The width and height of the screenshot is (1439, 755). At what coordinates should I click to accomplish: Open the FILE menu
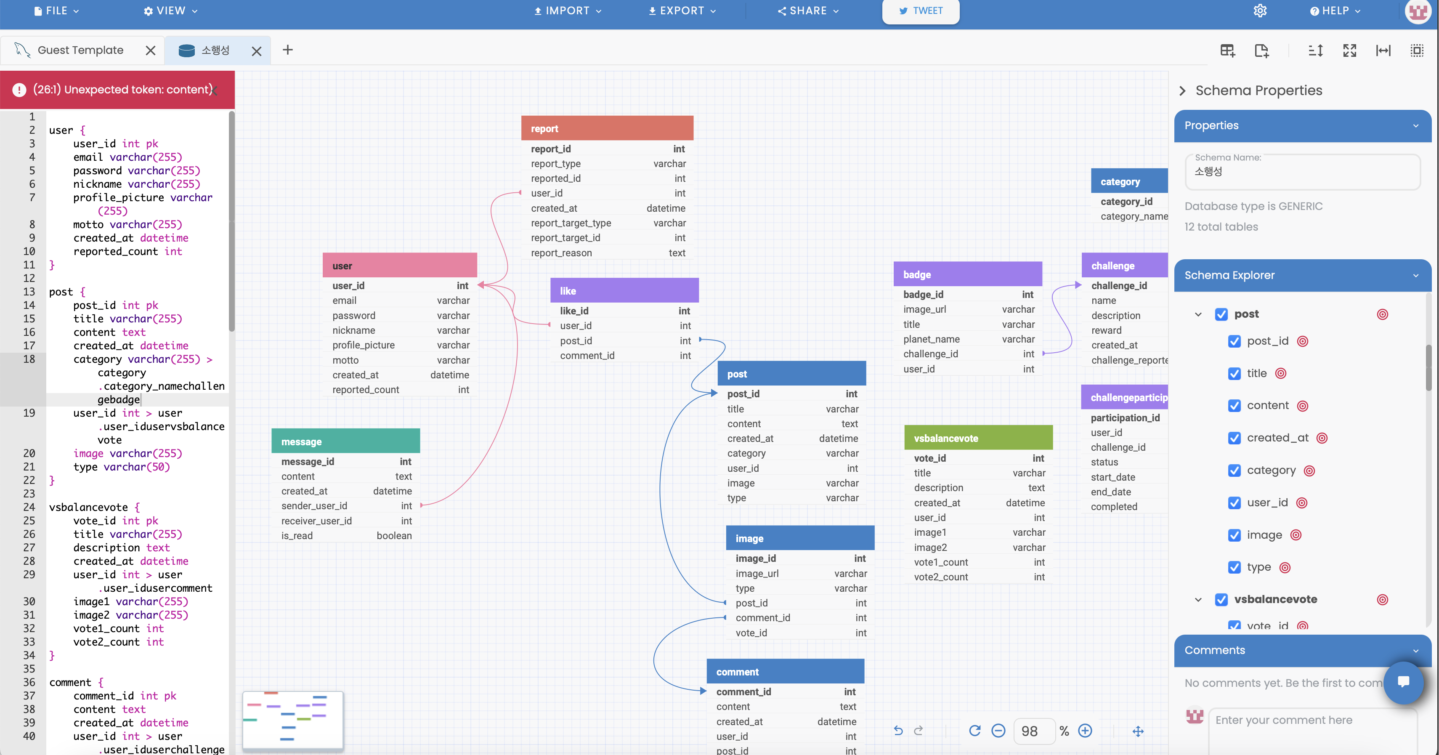pos(56,11)
